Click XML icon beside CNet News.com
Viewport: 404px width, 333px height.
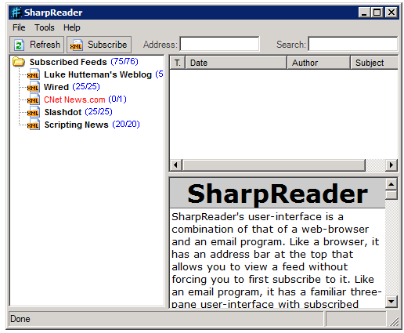(x=34, y=100)
